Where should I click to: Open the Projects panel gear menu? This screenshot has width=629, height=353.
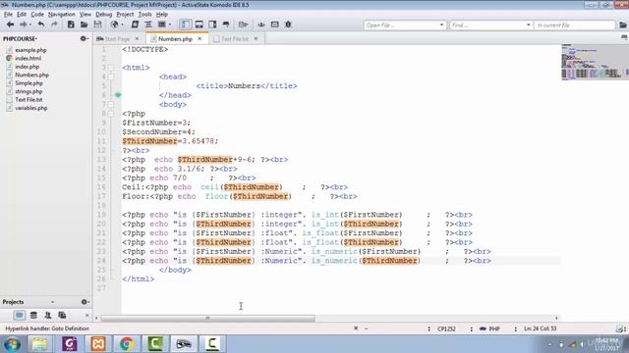[x=86, y=302]
